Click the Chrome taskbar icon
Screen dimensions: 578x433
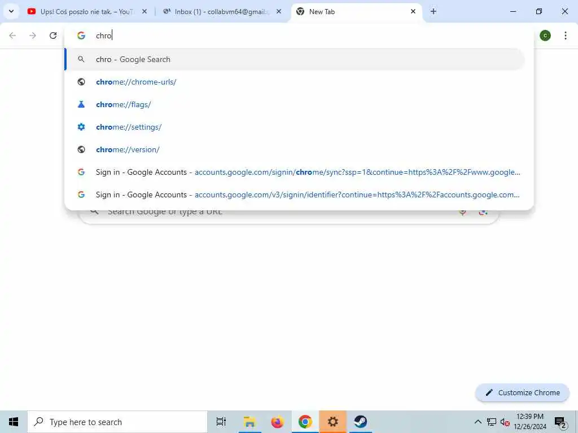coord(305,422)
